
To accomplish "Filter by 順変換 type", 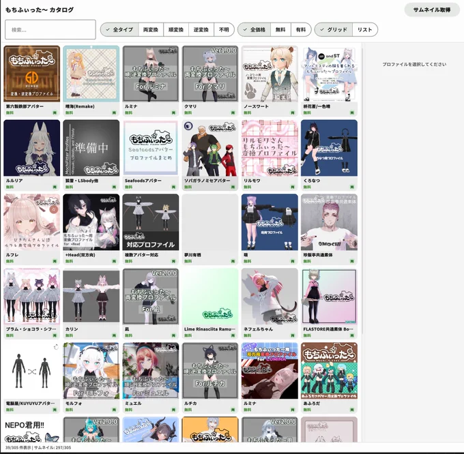I will point(176,29).
